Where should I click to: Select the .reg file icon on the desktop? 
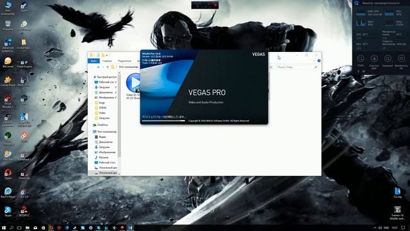397,193
